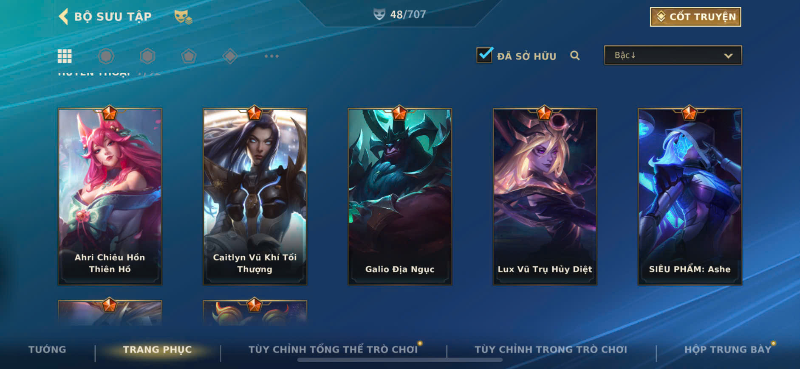
Task: Untick the Đã Sở Hữu checkbox
Action: 484,55
